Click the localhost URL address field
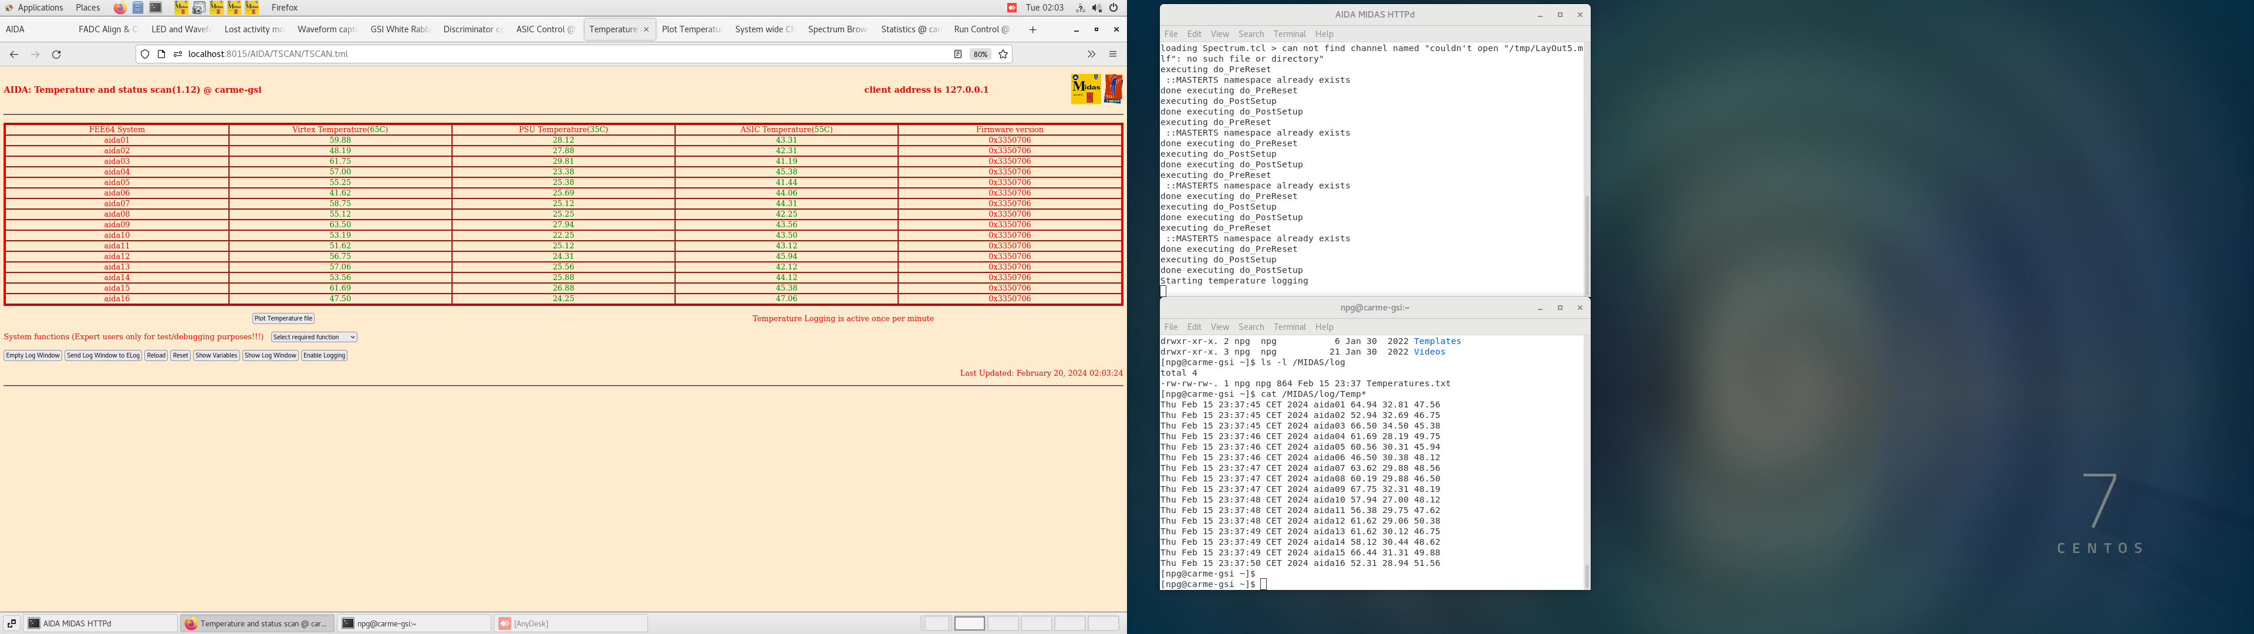The image size is (2254, 634). click(x=525, y=54)
